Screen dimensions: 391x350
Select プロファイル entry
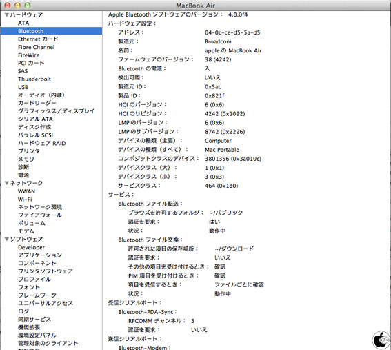[34, 279]
